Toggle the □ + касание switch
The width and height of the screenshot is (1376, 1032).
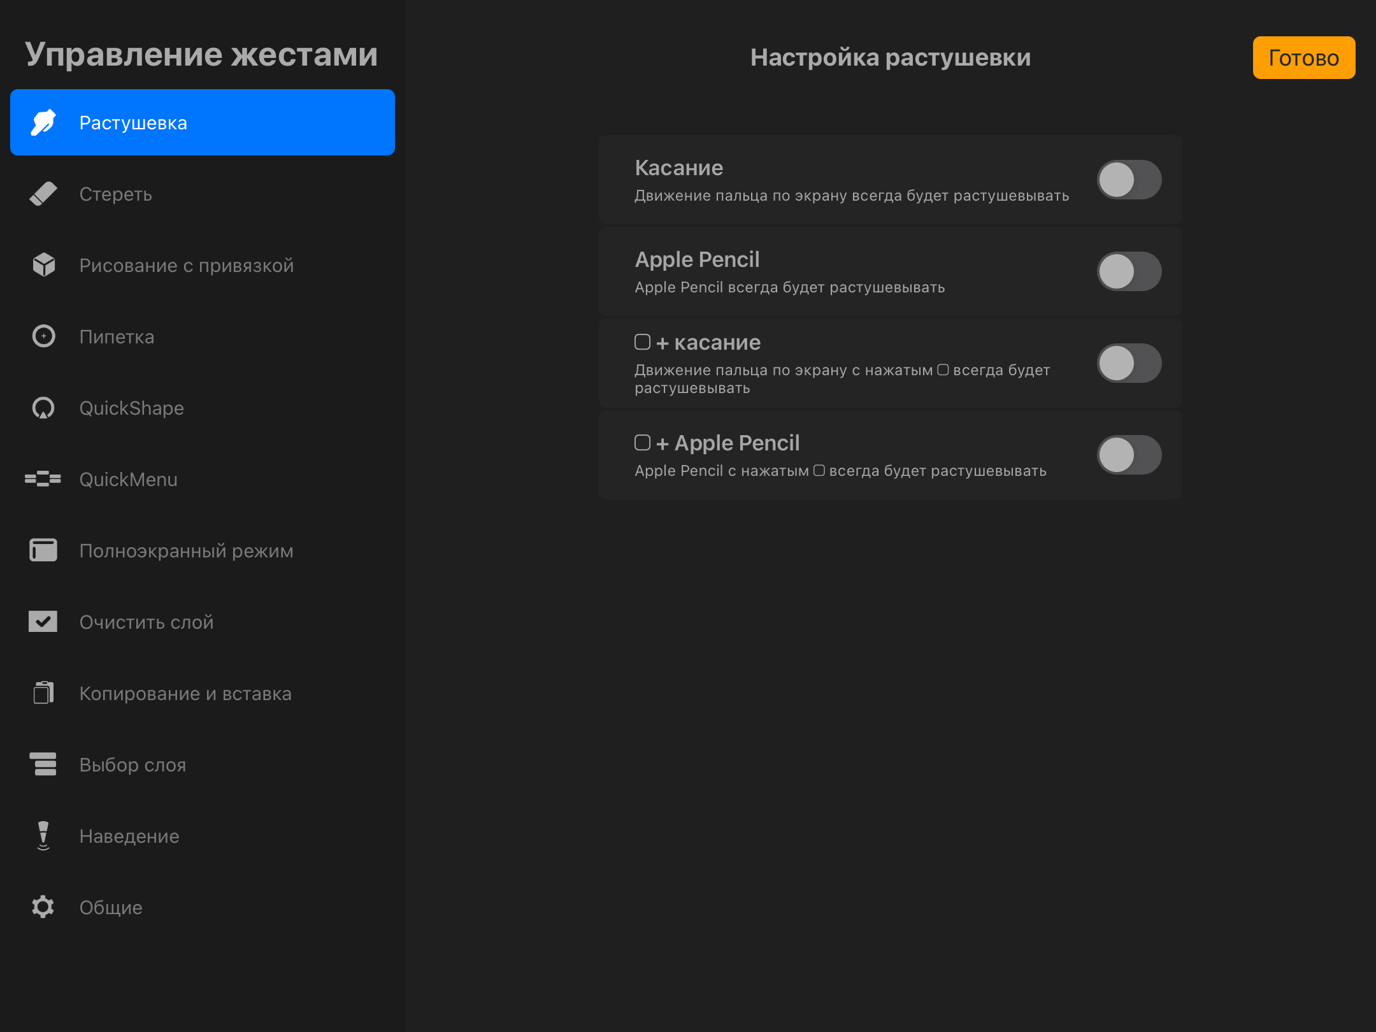click(x=1129, y=363)
